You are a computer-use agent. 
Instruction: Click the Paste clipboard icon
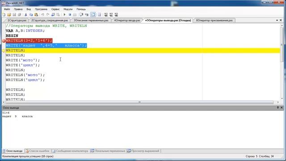pos(36,15)
